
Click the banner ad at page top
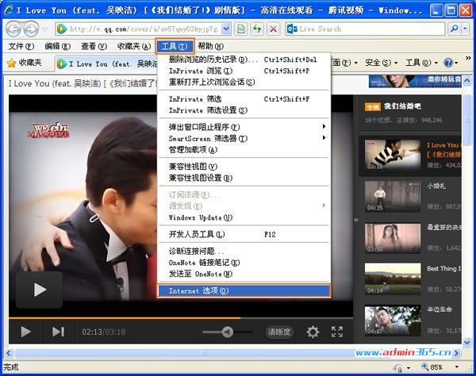[x=415, y=82]
